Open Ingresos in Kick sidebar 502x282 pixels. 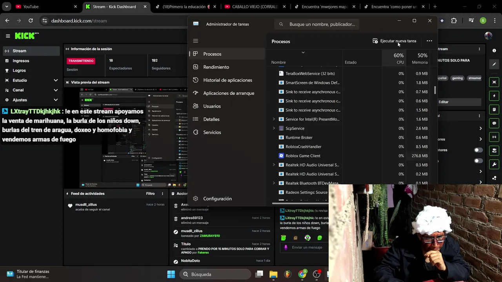click(x=31, y=61)
